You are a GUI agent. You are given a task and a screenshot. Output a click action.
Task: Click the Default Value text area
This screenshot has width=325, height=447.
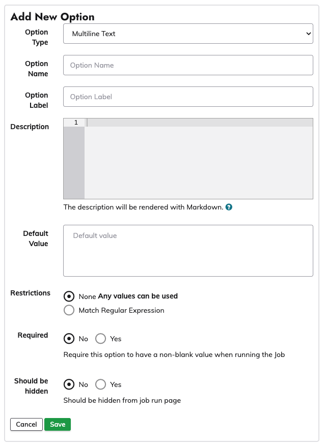coord(188,250)
